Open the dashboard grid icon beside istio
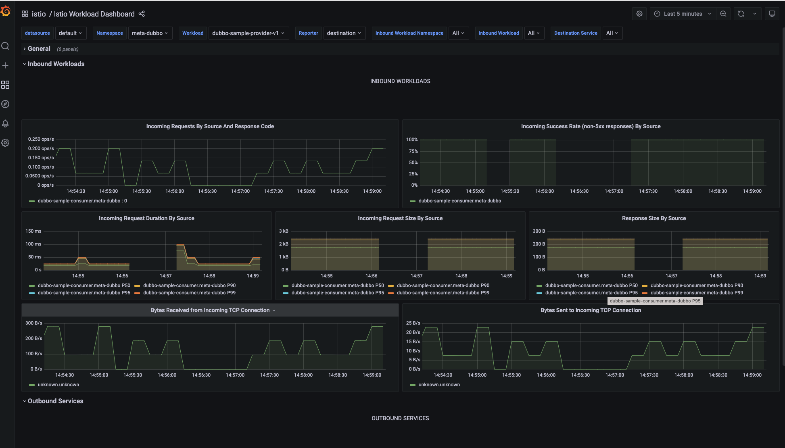 (x=25, y=14)
